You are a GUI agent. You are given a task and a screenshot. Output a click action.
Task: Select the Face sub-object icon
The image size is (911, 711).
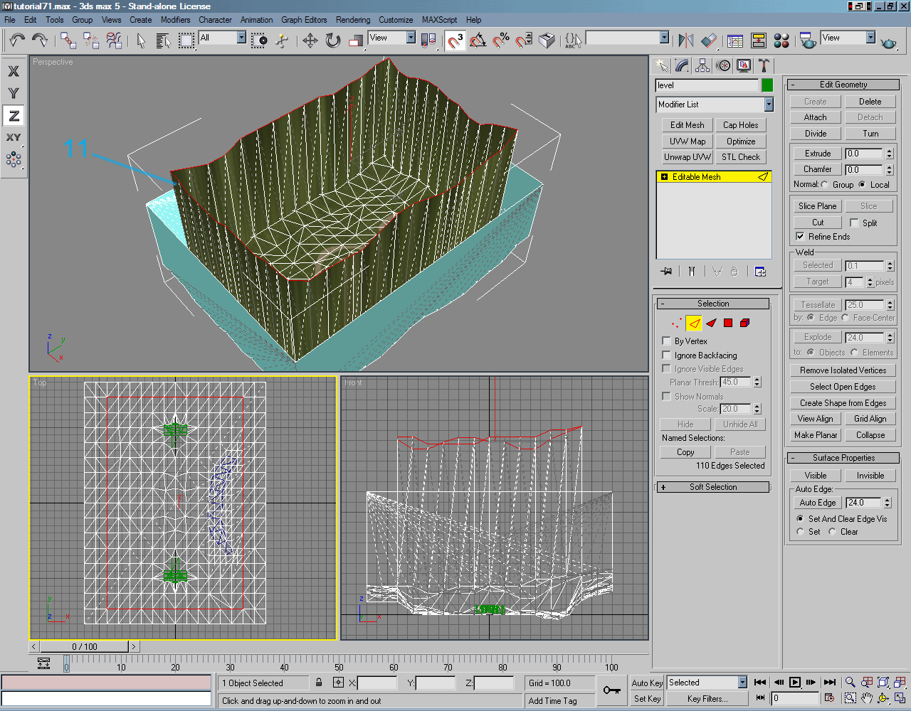coord(712,323)
